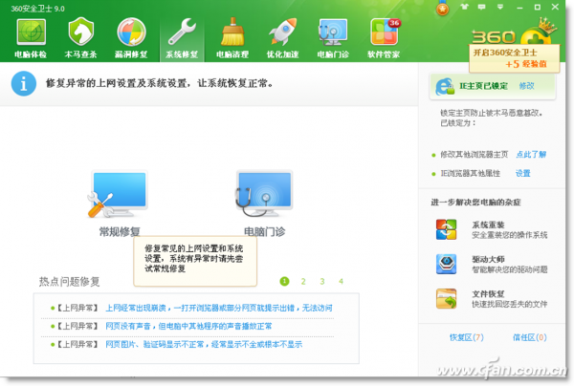This screenshot has height=386, width=574.
Task: Minimize the 360安全卫士 window
Action: pyautogui.click(x=519, y=7)
